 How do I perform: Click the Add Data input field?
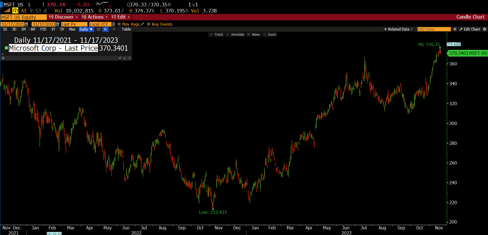pyautogui.click(x=434, y=29)
